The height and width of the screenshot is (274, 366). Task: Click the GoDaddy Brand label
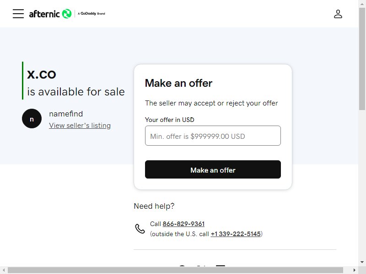[91, 14]
